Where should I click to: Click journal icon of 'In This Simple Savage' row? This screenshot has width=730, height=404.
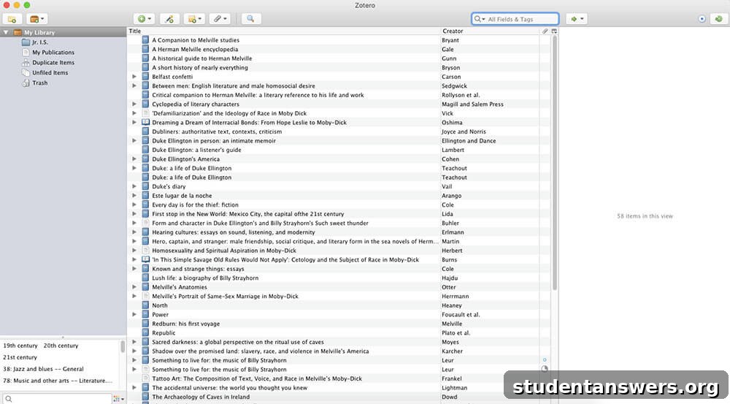(x=145, y=259)
